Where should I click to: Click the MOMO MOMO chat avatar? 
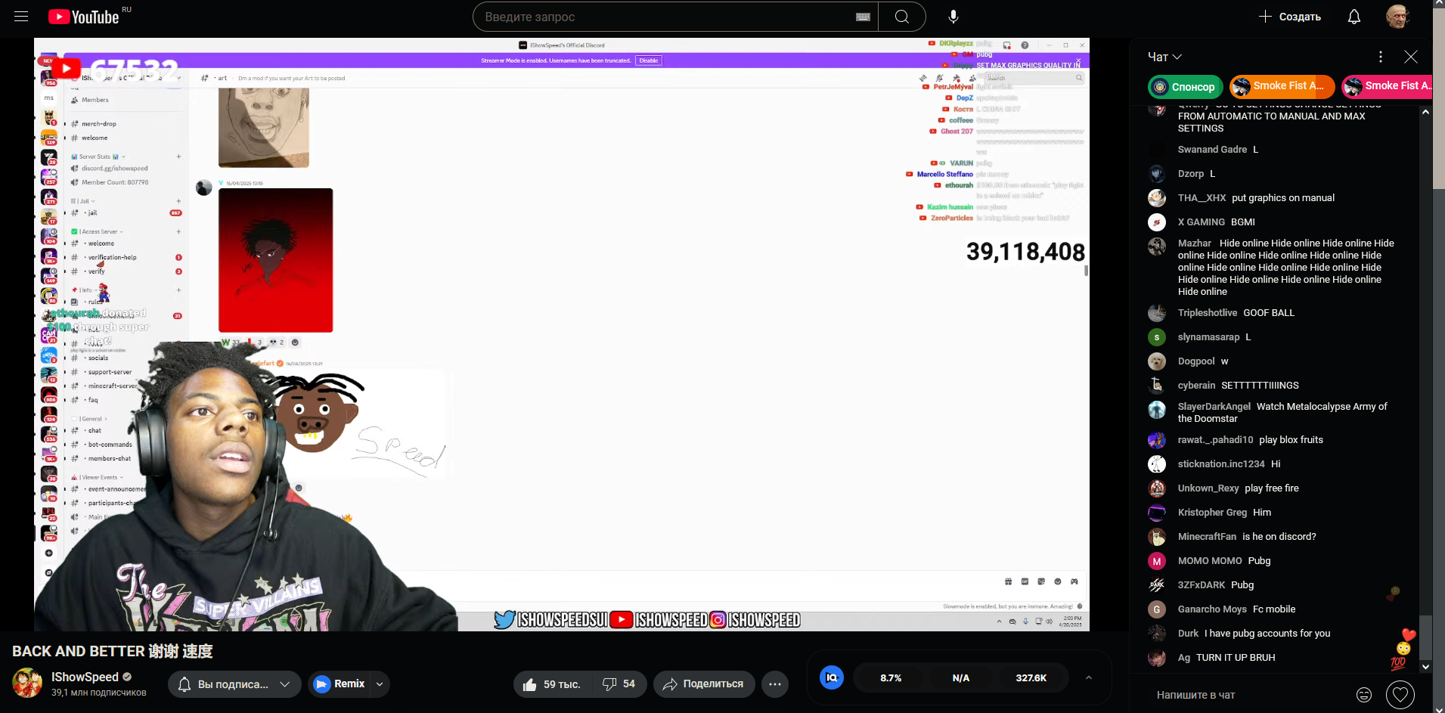pos(1157,561)
